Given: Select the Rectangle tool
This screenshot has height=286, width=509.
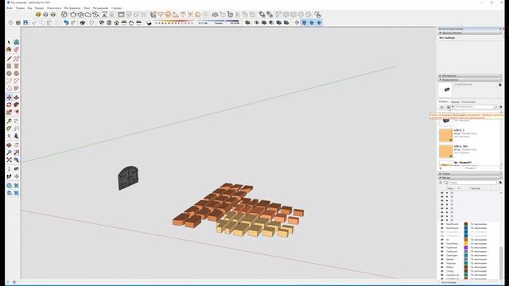Looking at the screenshot, I should tap(9, 66).
